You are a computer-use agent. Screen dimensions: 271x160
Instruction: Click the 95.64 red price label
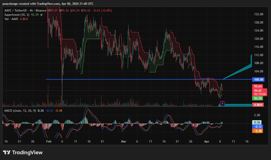point(258,86)
